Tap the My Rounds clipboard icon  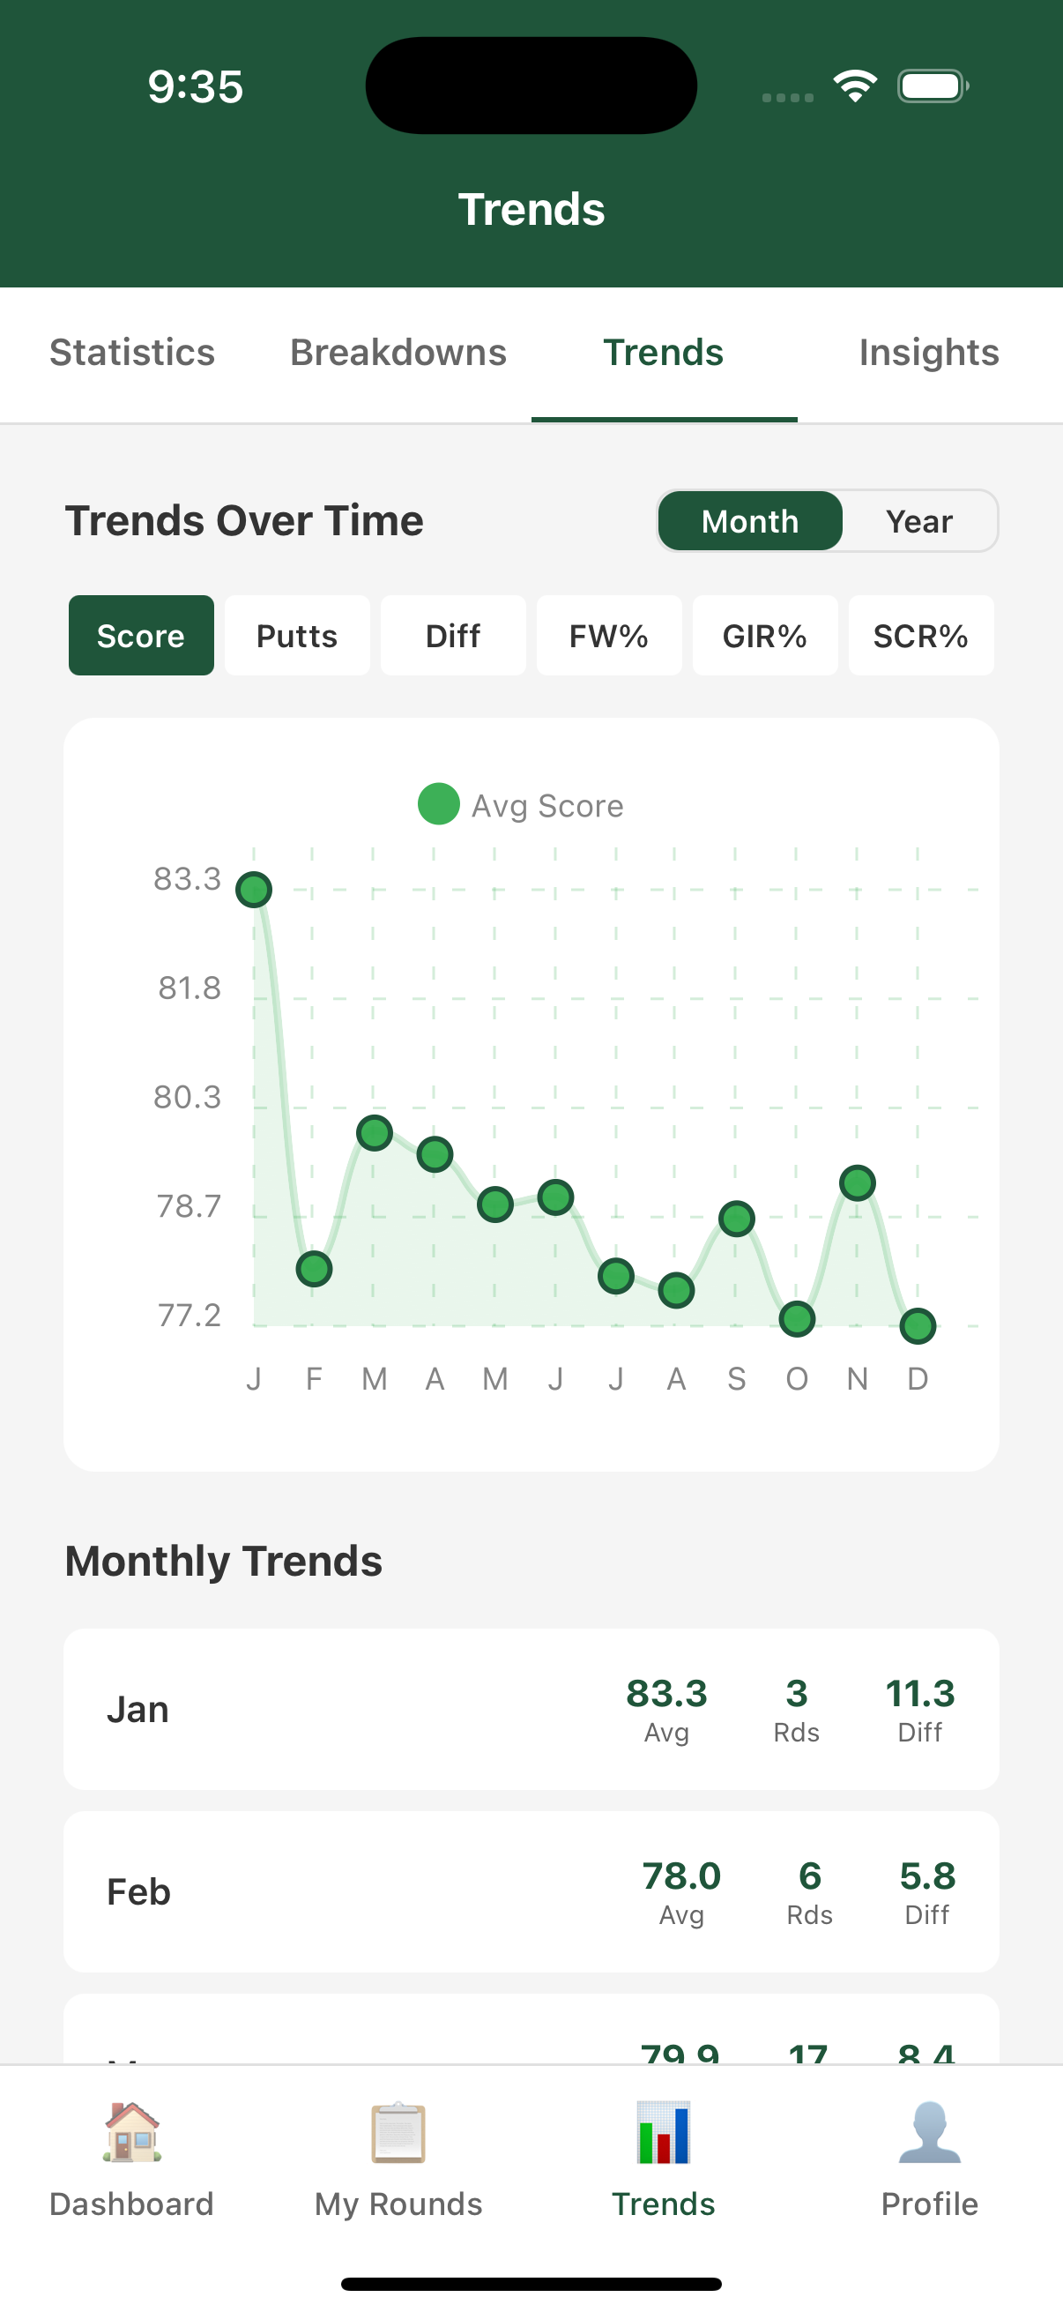tap(398, 2131)
